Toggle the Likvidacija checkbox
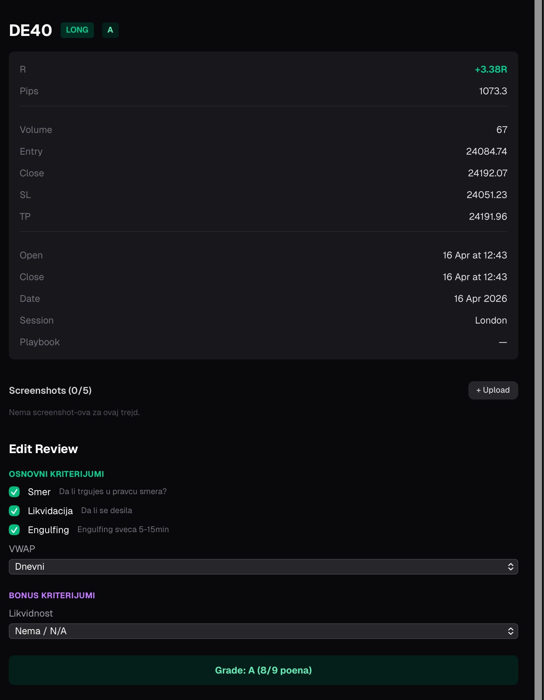 [14, 510]
